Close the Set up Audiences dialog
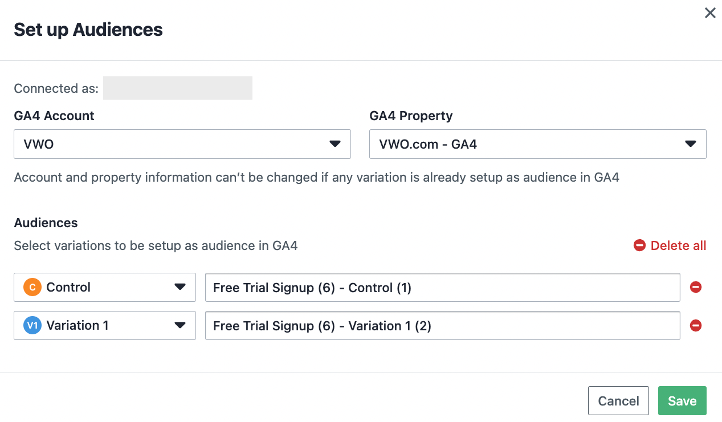 710,13
